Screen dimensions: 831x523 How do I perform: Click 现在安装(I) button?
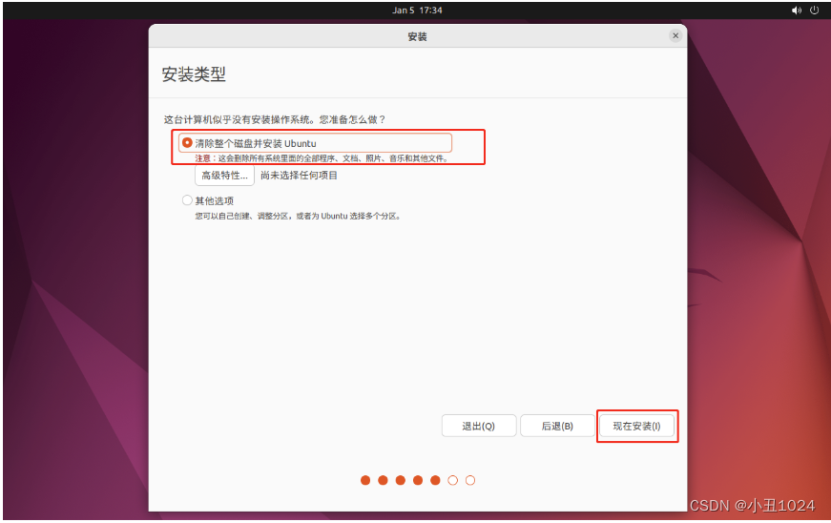click(x=636, y=426)
